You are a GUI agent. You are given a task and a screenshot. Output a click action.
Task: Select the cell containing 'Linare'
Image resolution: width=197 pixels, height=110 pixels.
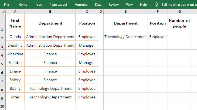(x=15, y=71)
